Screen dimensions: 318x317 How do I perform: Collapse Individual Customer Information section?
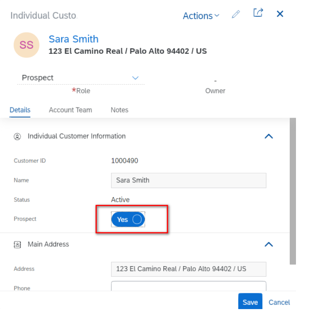pos(269,136)
